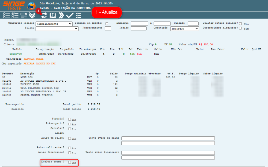Click the open book icon

tap(53, 15)
